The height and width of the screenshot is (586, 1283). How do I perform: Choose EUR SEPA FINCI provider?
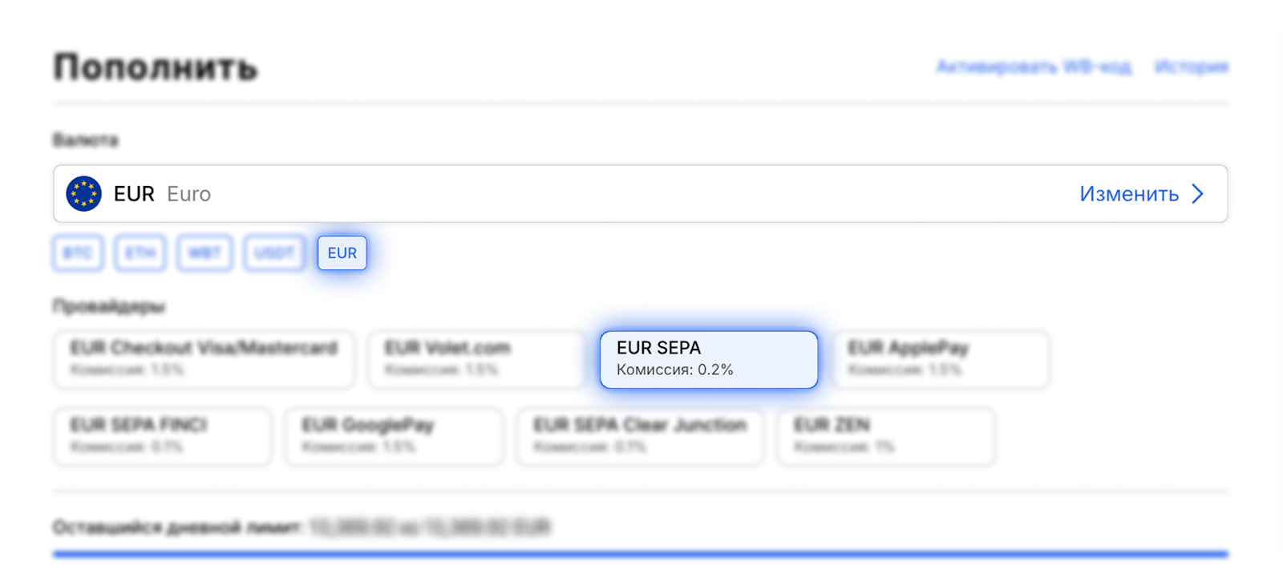[162, 436]
